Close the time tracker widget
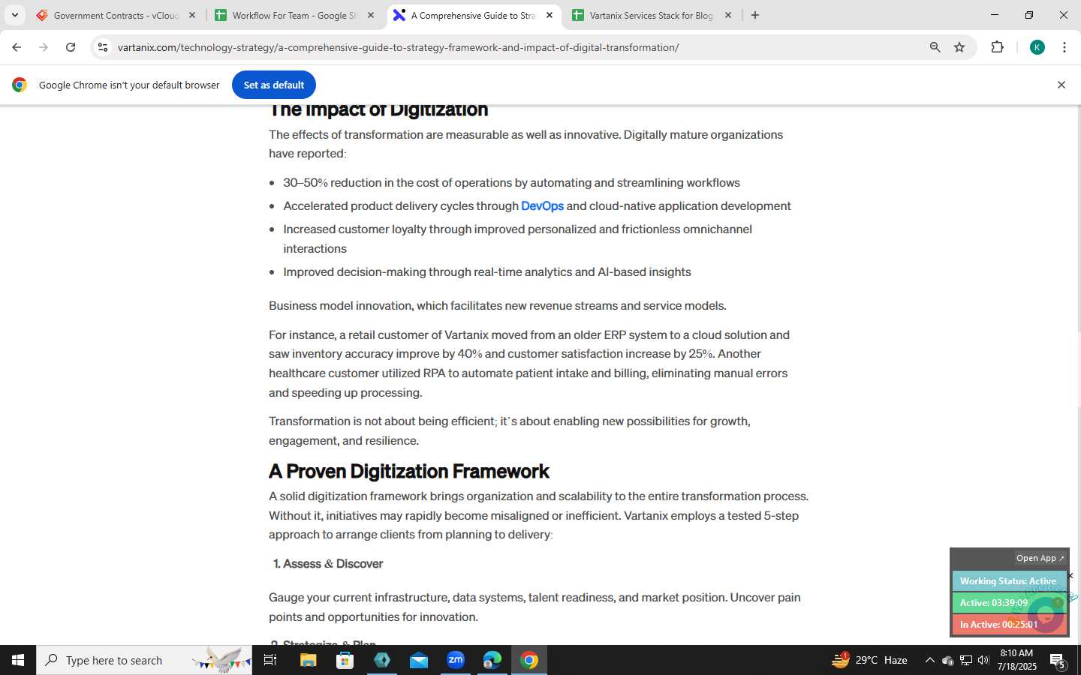Viewport: 1081px width, 675px height. click(1070, 575)
